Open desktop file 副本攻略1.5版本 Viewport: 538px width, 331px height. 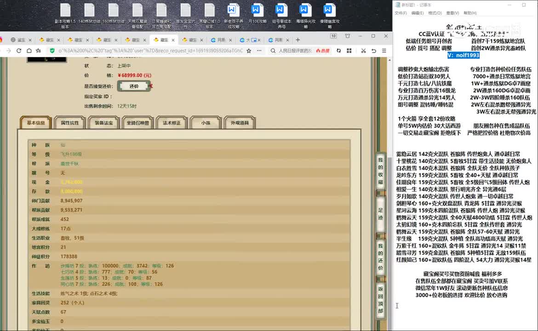click(65, 16)
